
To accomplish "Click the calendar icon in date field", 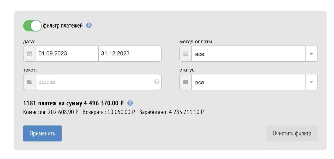I will (x=29, y=54).
